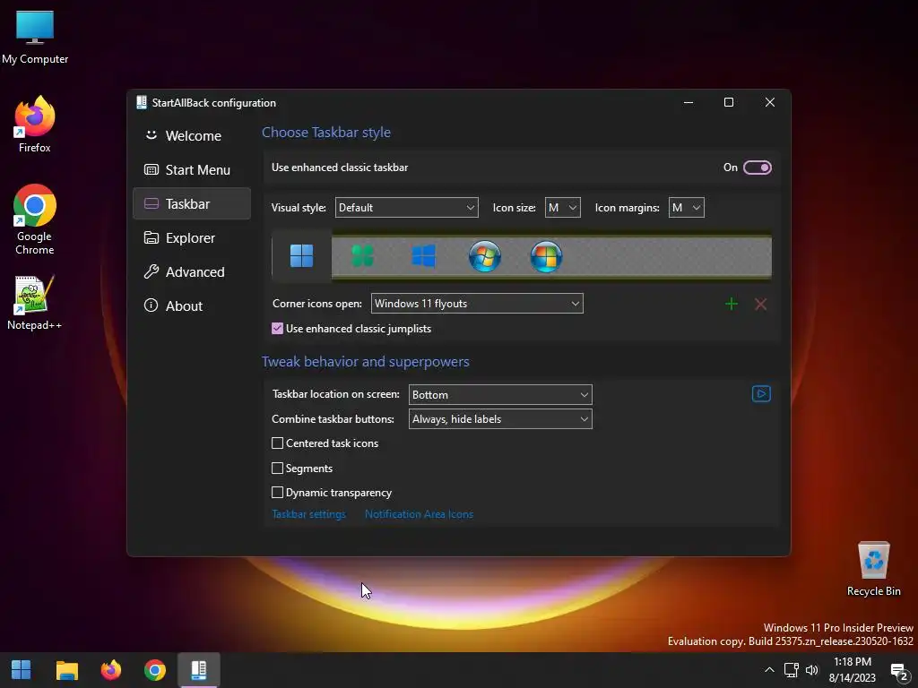Choose the green clover start button style

(362, 256)
